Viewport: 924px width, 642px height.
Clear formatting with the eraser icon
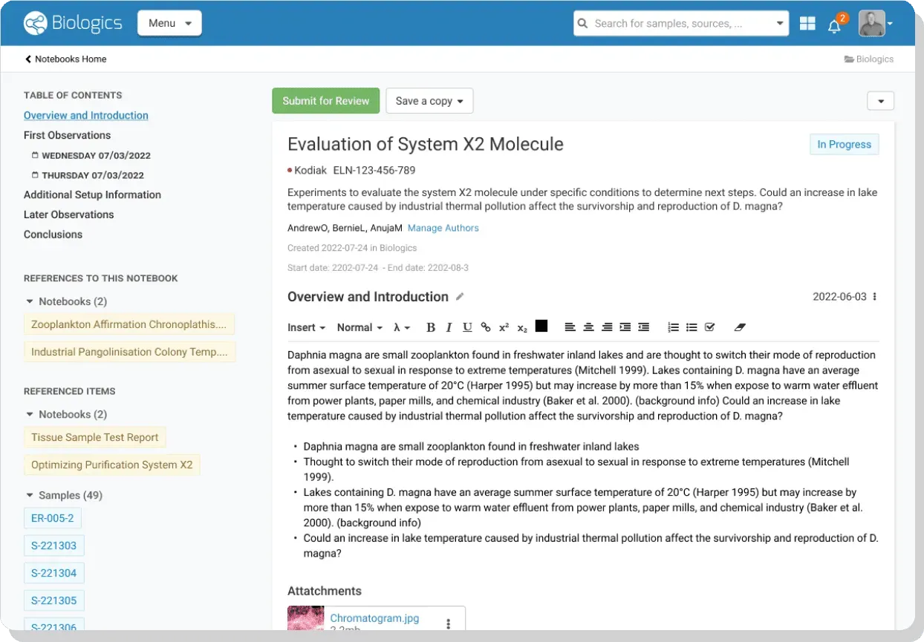click(x=739, y=327)
